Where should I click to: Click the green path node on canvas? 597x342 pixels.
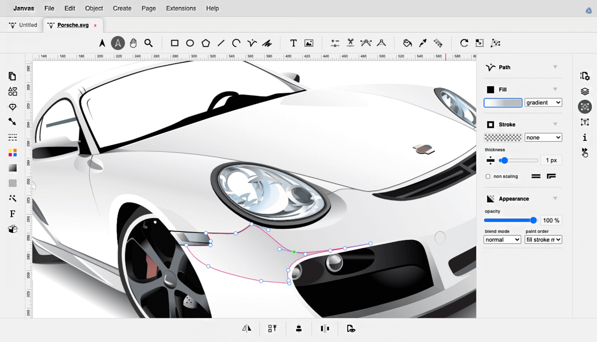click(x=294, y=252)
